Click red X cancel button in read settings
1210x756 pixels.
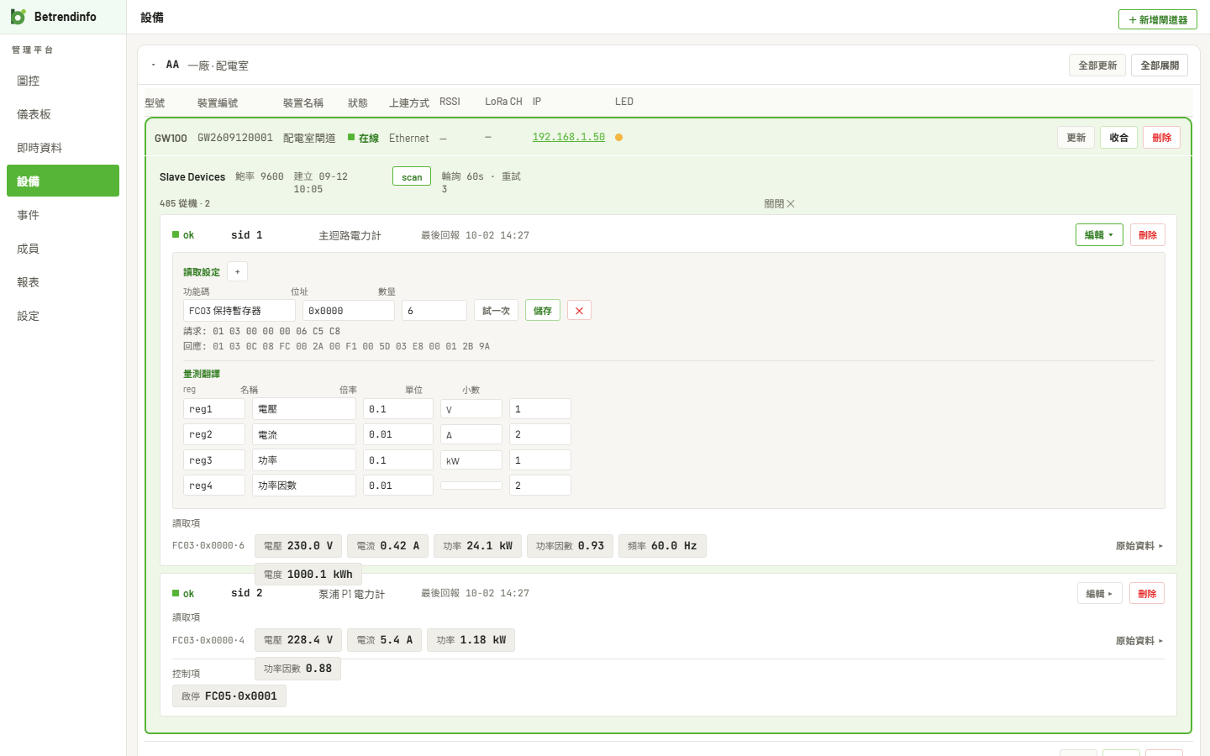(x=579, y=311)
